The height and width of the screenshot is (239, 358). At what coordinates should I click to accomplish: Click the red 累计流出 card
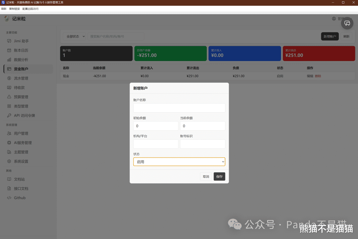click(x=319, y=53)
